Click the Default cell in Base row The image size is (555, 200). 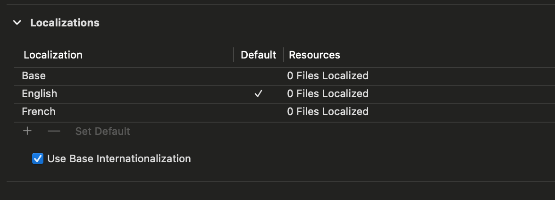259,76
